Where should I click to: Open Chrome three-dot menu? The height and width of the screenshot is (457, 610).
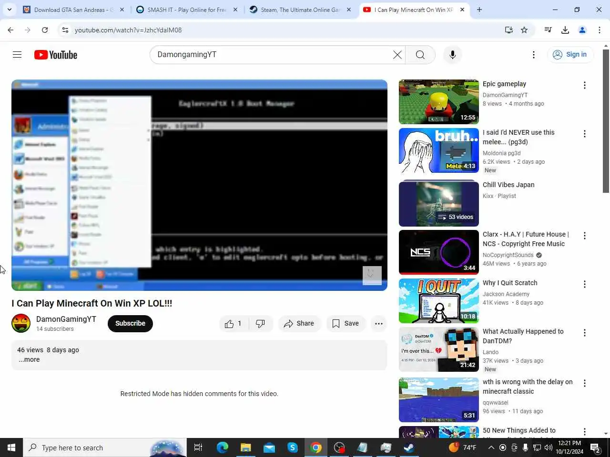click(x=600, y=30)
